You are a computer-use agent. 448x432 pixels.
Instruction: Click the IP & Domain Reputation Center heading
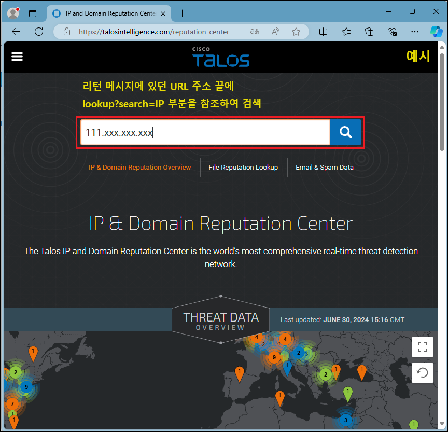[x=221, y=223]
